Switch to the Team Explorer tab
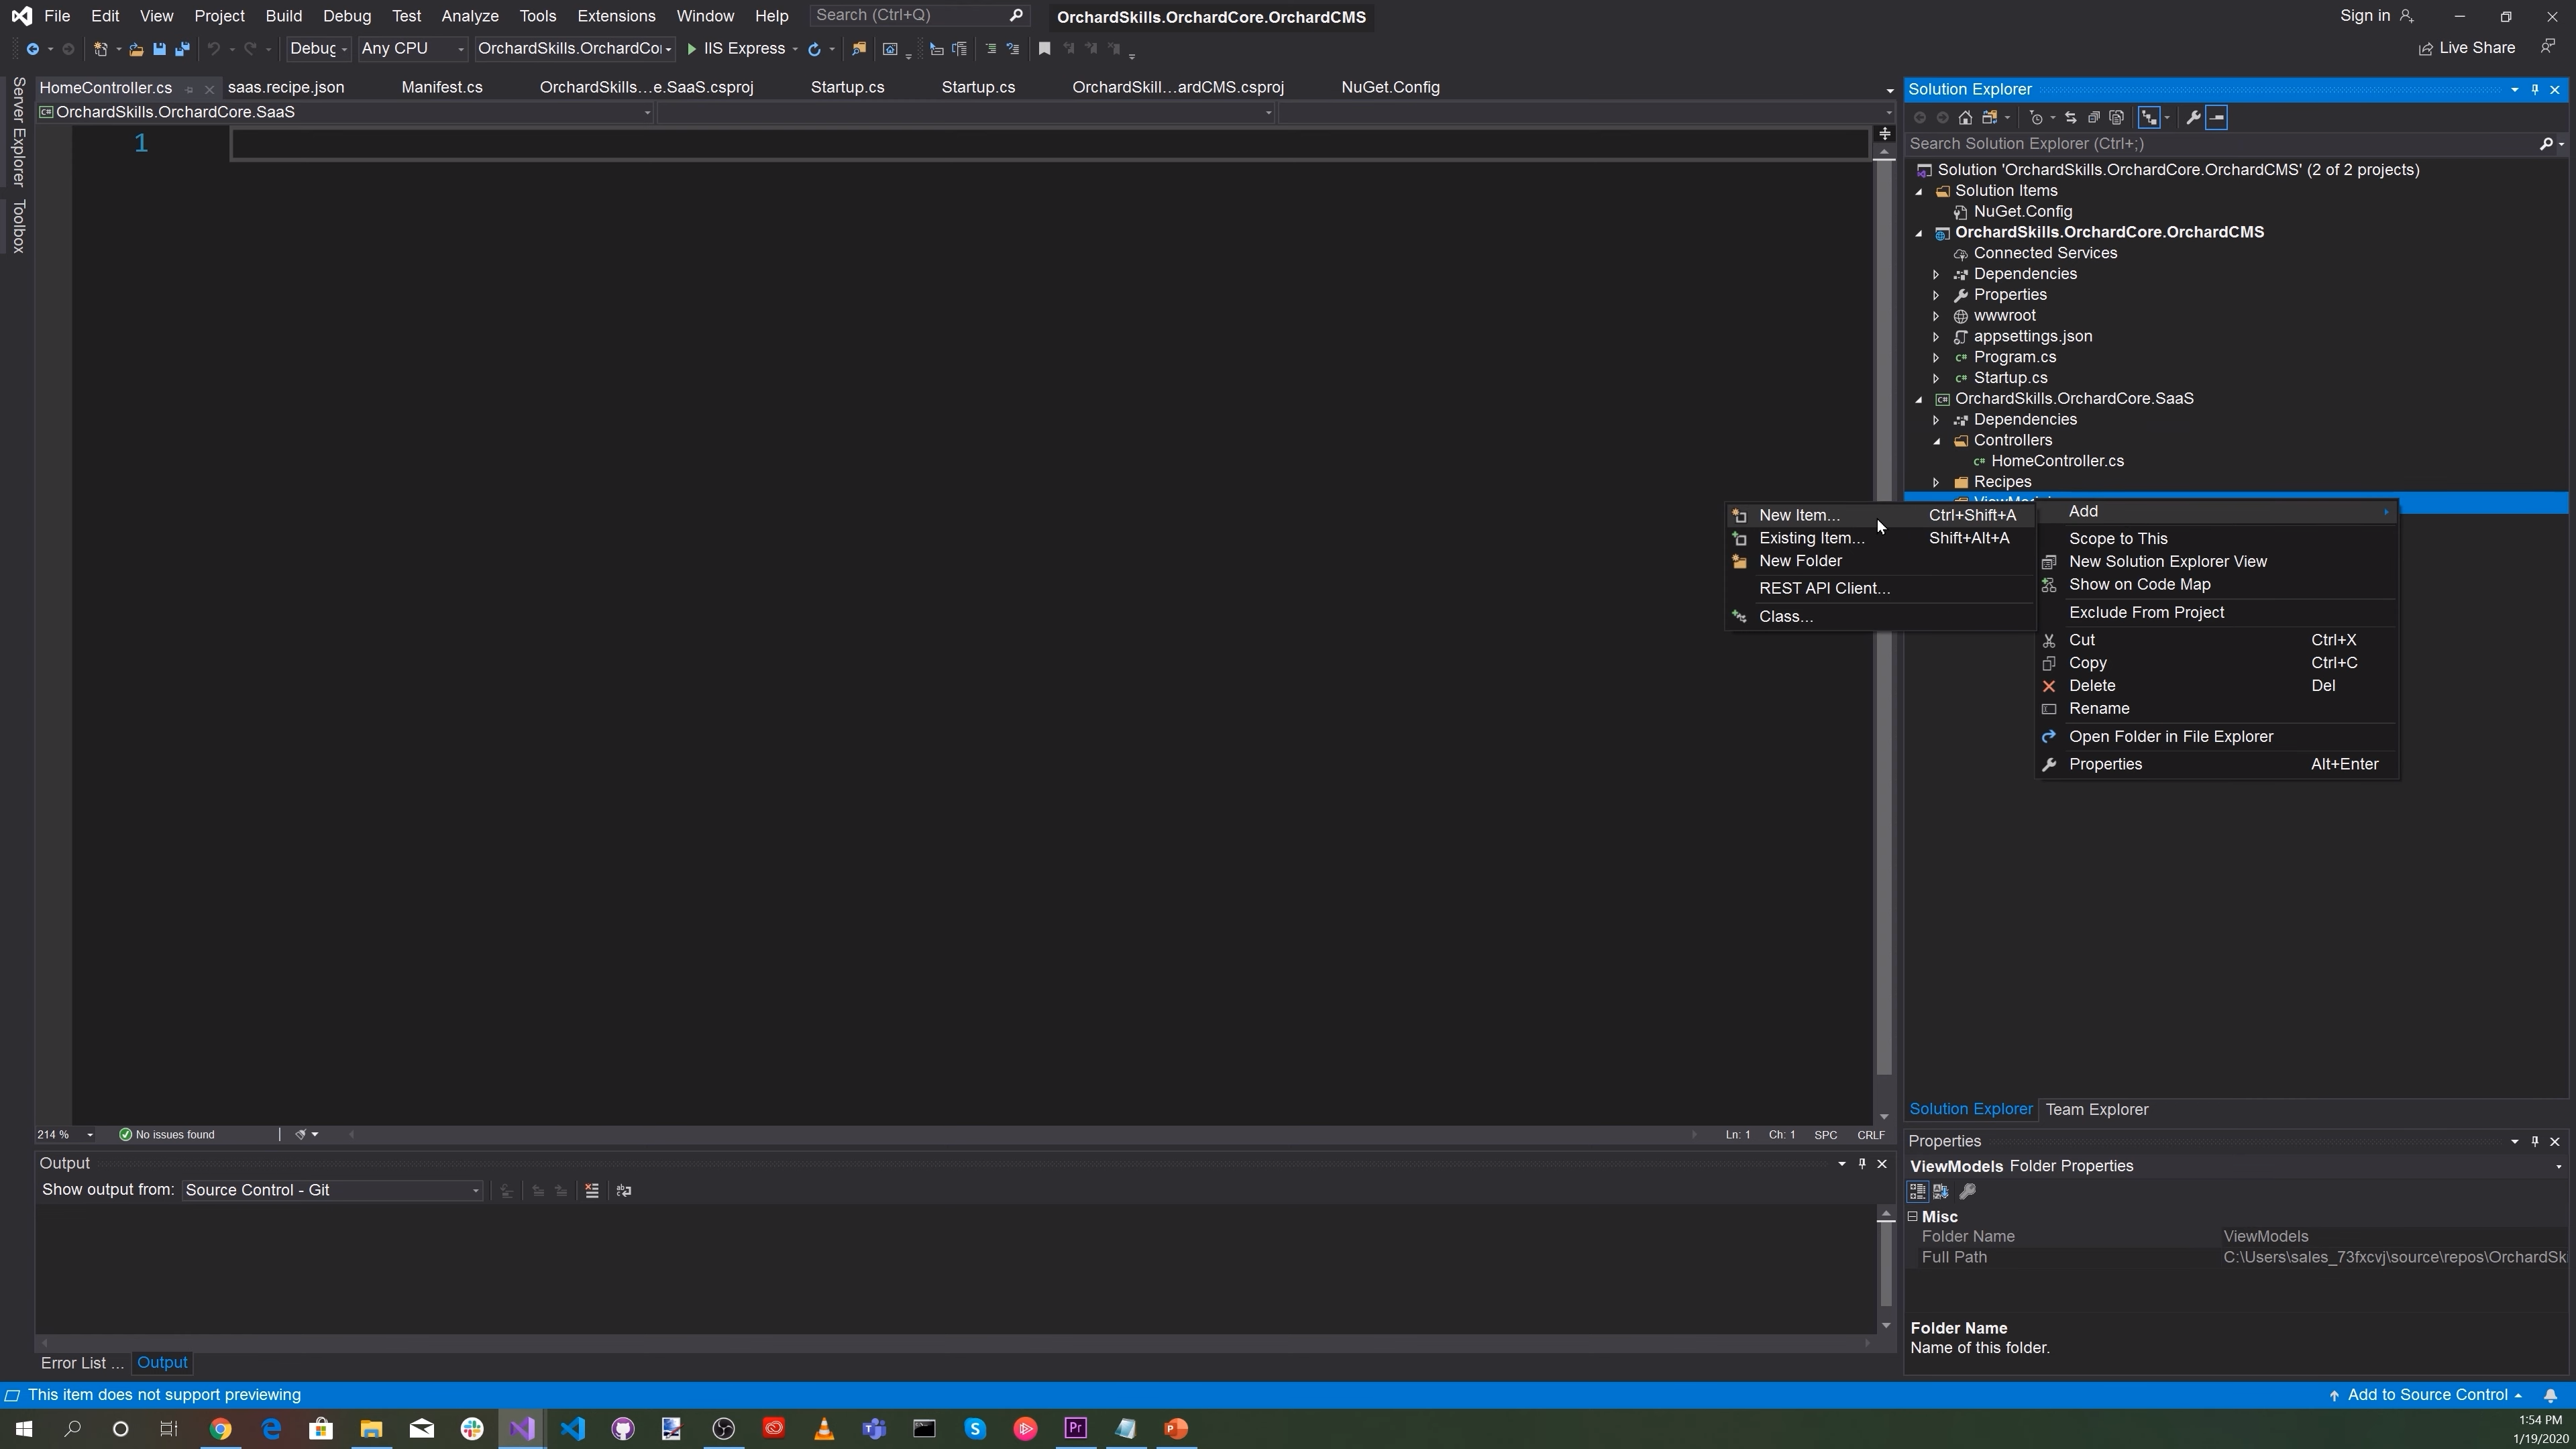This screenshot has height=1449, width=2576. pos(2097,1110)
